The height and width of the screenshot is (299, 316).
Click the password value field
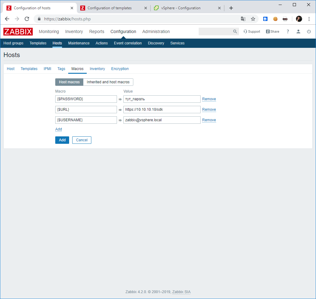coord(162,99)
